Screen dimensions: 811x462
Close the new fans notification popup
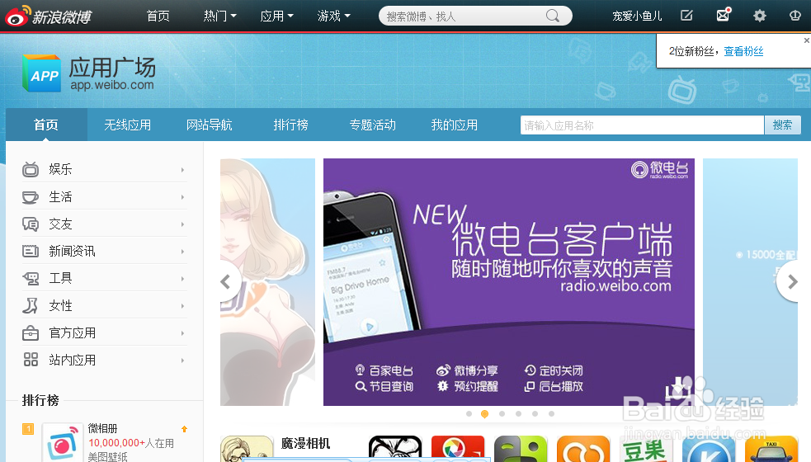806,40
